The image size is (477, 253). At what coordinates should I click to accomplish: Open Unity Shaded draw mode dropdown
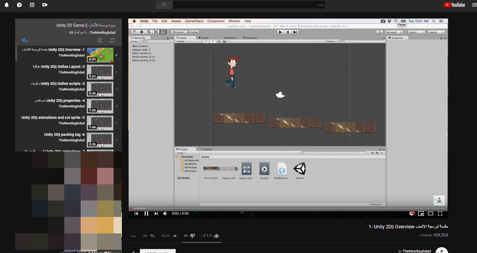tap(189, 41)
